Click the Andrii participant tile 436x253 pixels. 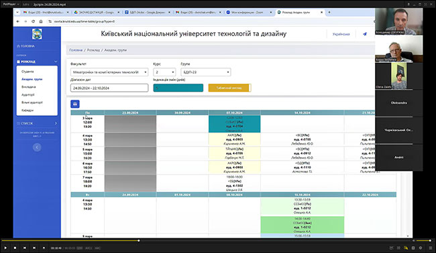click(398, 157)
